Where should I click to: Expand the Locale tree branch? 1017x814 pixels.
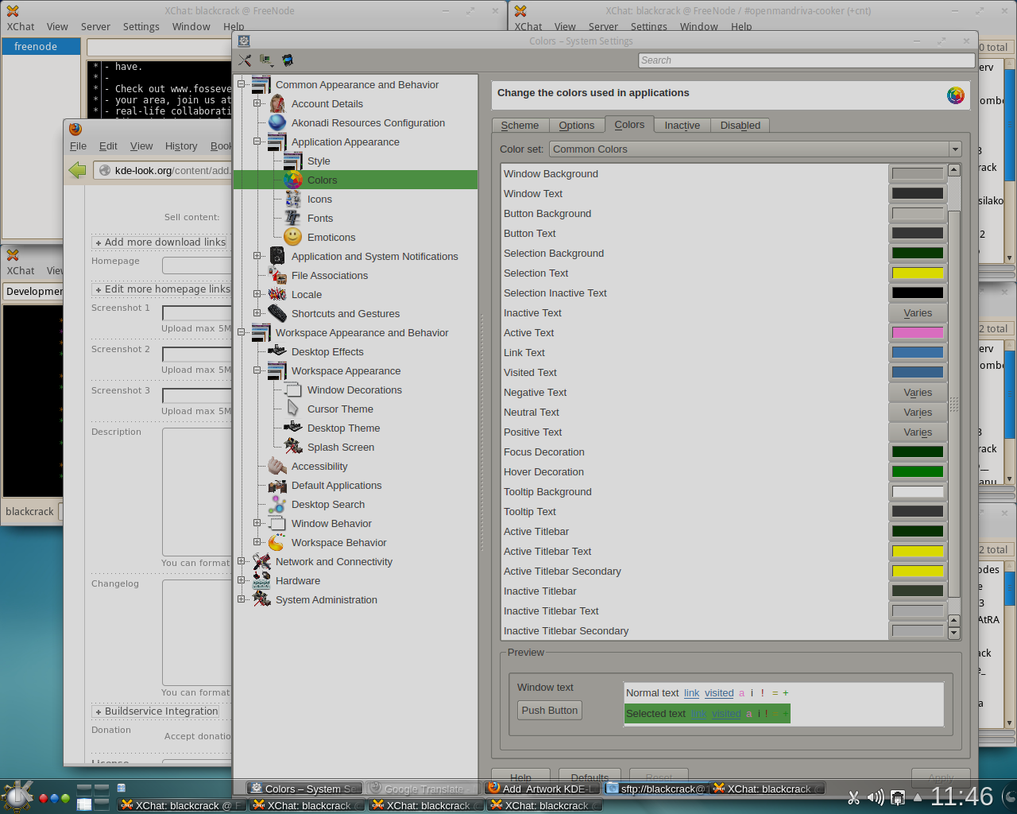tap(257, 294)
